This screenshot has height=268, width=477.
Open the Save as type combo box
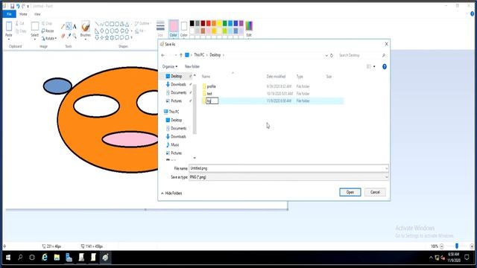288,177
